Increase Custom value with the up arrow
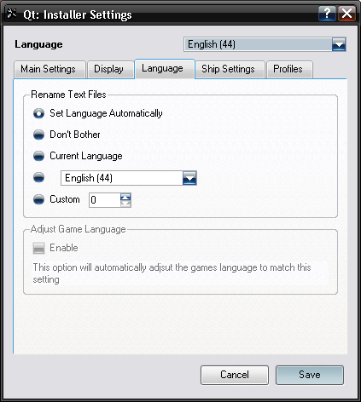Screen dimensions: 361x402 (x=125, y=197)
